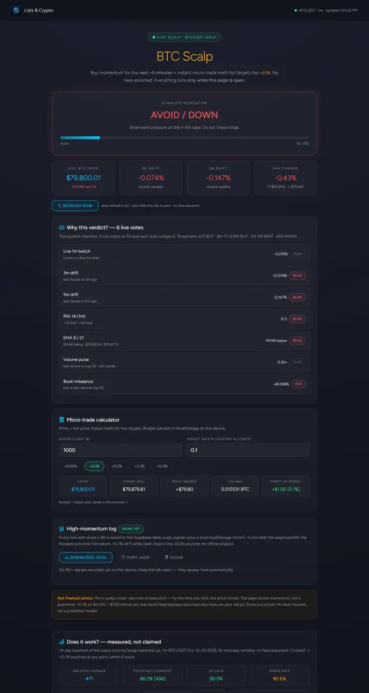
Task: Click the NONE YET badge
Action: (131, 528)
